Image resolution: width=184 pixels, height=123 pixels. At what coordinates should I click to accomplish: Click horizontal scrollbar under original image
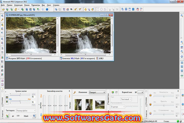(31, 55)
